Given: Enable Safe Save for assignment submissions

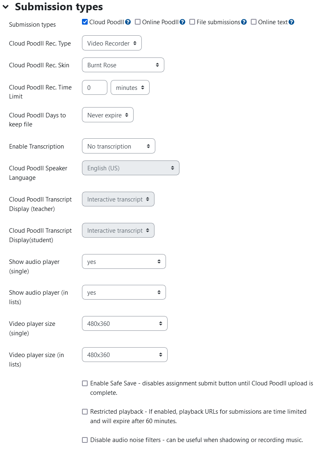Looking at the screenshot, I should 85,383.
